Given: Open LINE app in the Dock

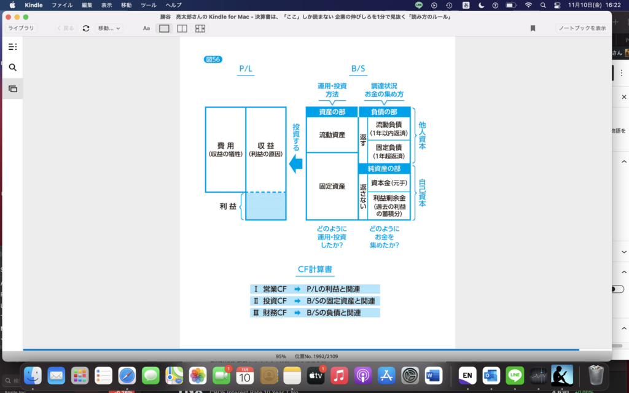Looking at the screenshot, I should (x=514, y=375).
